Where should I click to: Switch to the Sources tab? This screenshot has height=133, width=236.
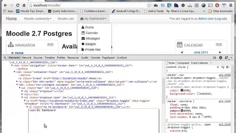[38, 58]
